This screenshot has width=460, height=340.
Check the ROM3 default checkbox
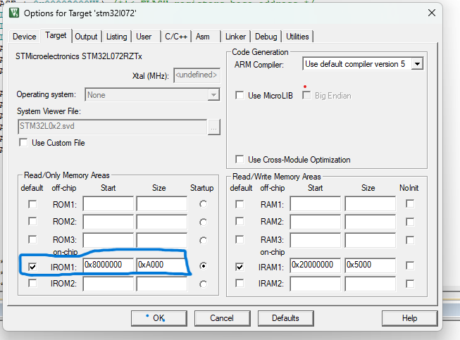point(32,239)
